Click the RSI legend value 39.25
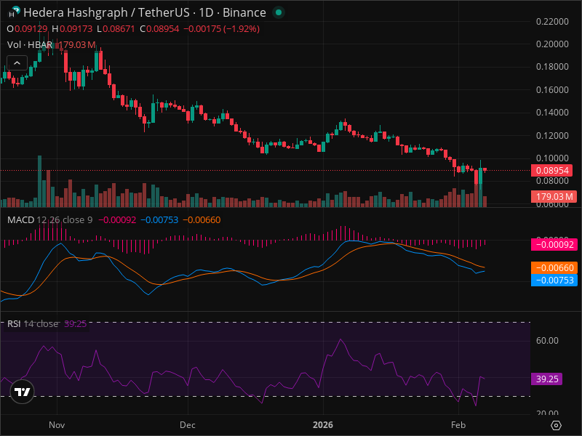582x436 pixels. 76,323
